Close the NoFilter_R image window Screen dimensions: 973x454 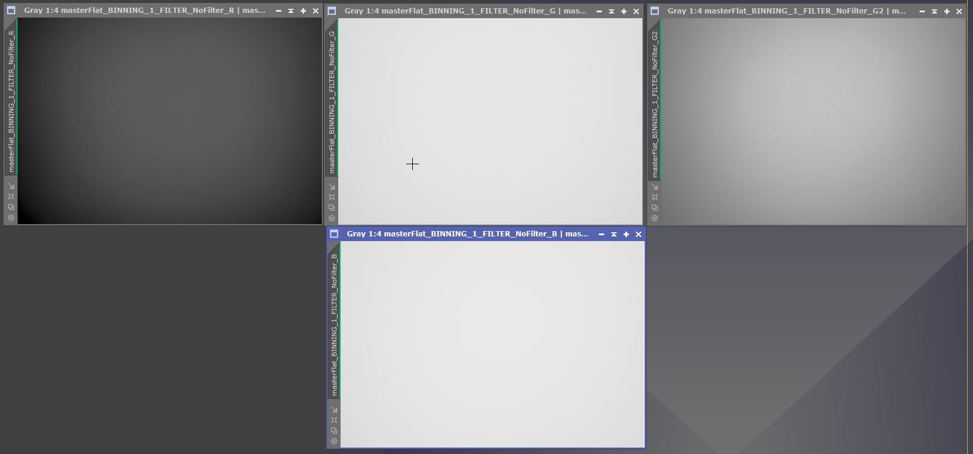click(x=315, y=11)
